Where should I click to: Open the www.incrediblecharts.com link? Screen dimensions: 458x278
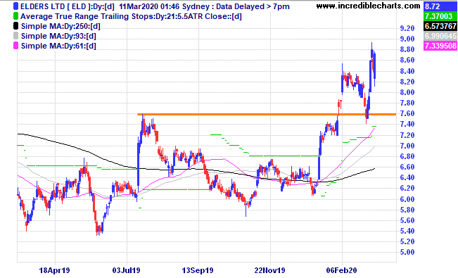[x=368, y=6]
